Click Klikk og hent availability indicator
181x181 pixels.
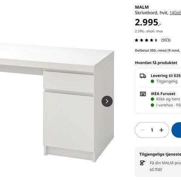tap(152, 99)
